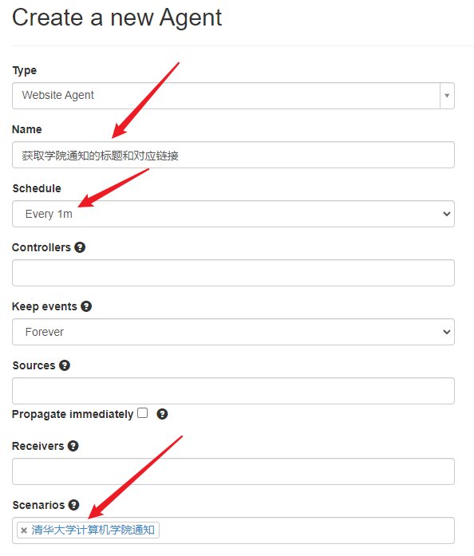Click the question mark next to Sources
This screenshot has width=474, height=556.
click(65, 365)
